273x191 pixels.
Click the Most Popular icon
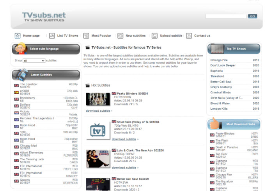tap(86, 36)
